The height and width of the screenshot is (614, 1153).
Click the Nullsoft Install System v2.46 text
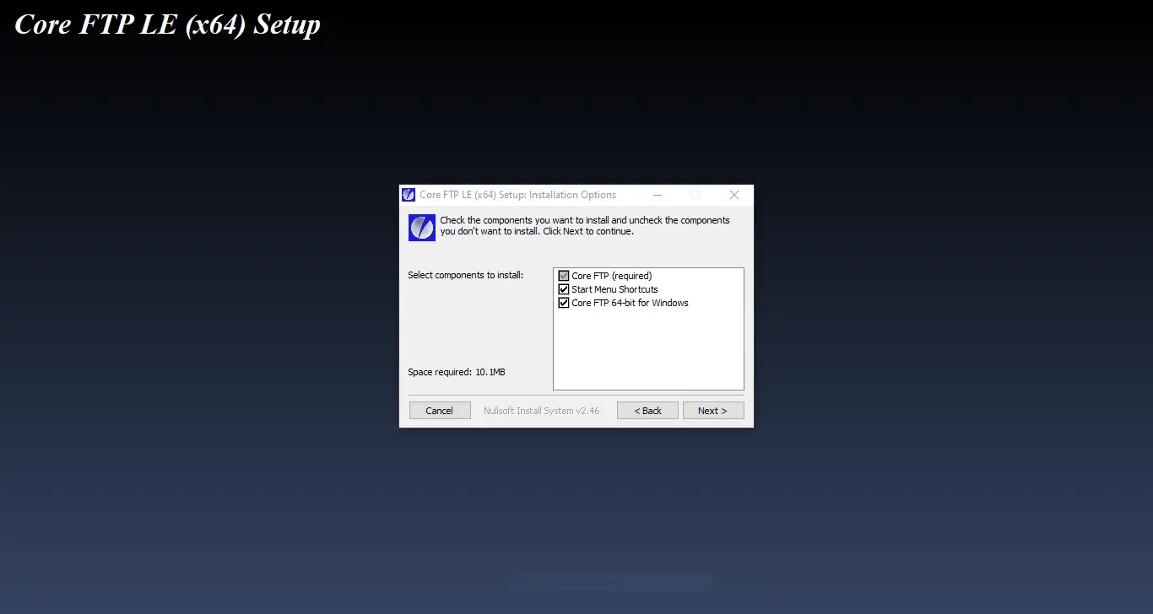pos(542,411)
